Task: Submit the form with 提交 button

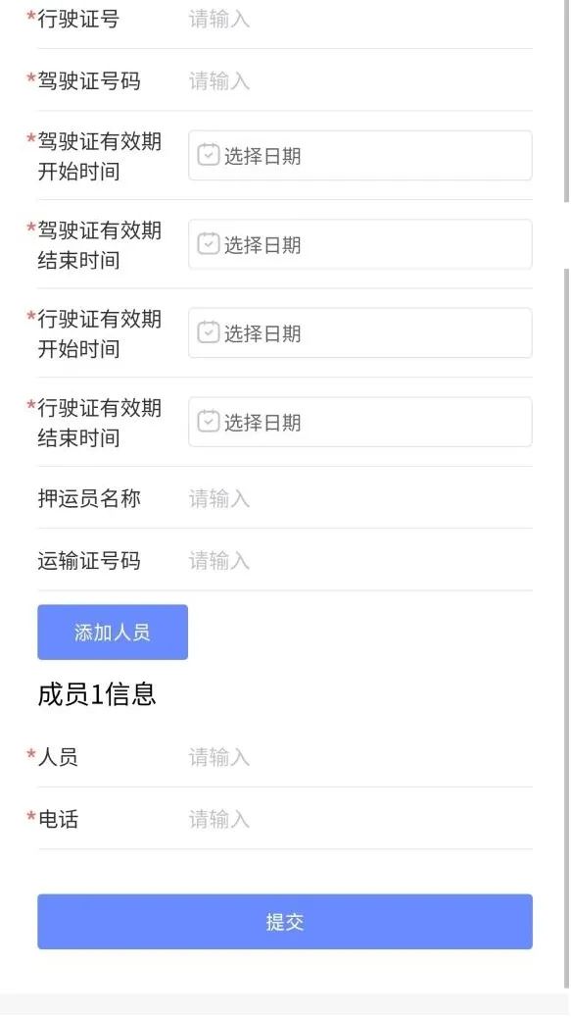Action: click(285, 922)
